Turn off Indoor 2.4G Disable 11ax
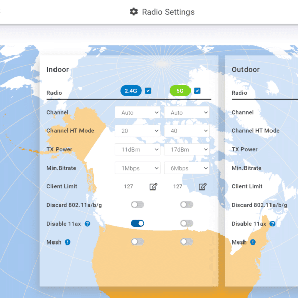Screen dimensions: 298x298 138,223
